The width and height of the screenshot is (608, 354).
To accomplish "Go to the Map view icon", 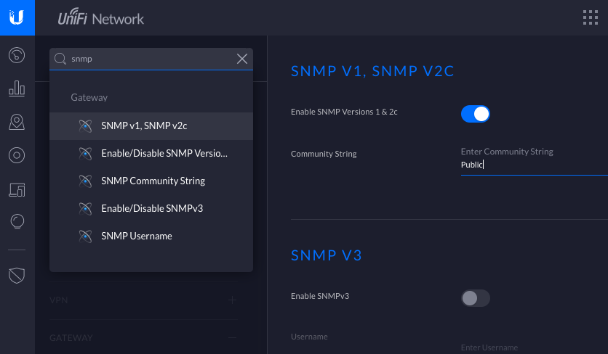I will tap(17, 122).
